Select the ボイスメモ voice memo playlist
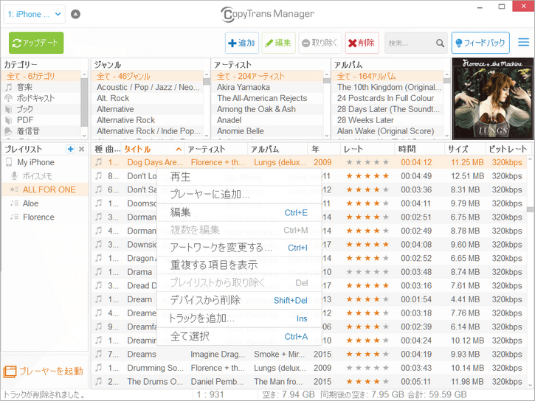The image size is (535, 401). [45, 175]
